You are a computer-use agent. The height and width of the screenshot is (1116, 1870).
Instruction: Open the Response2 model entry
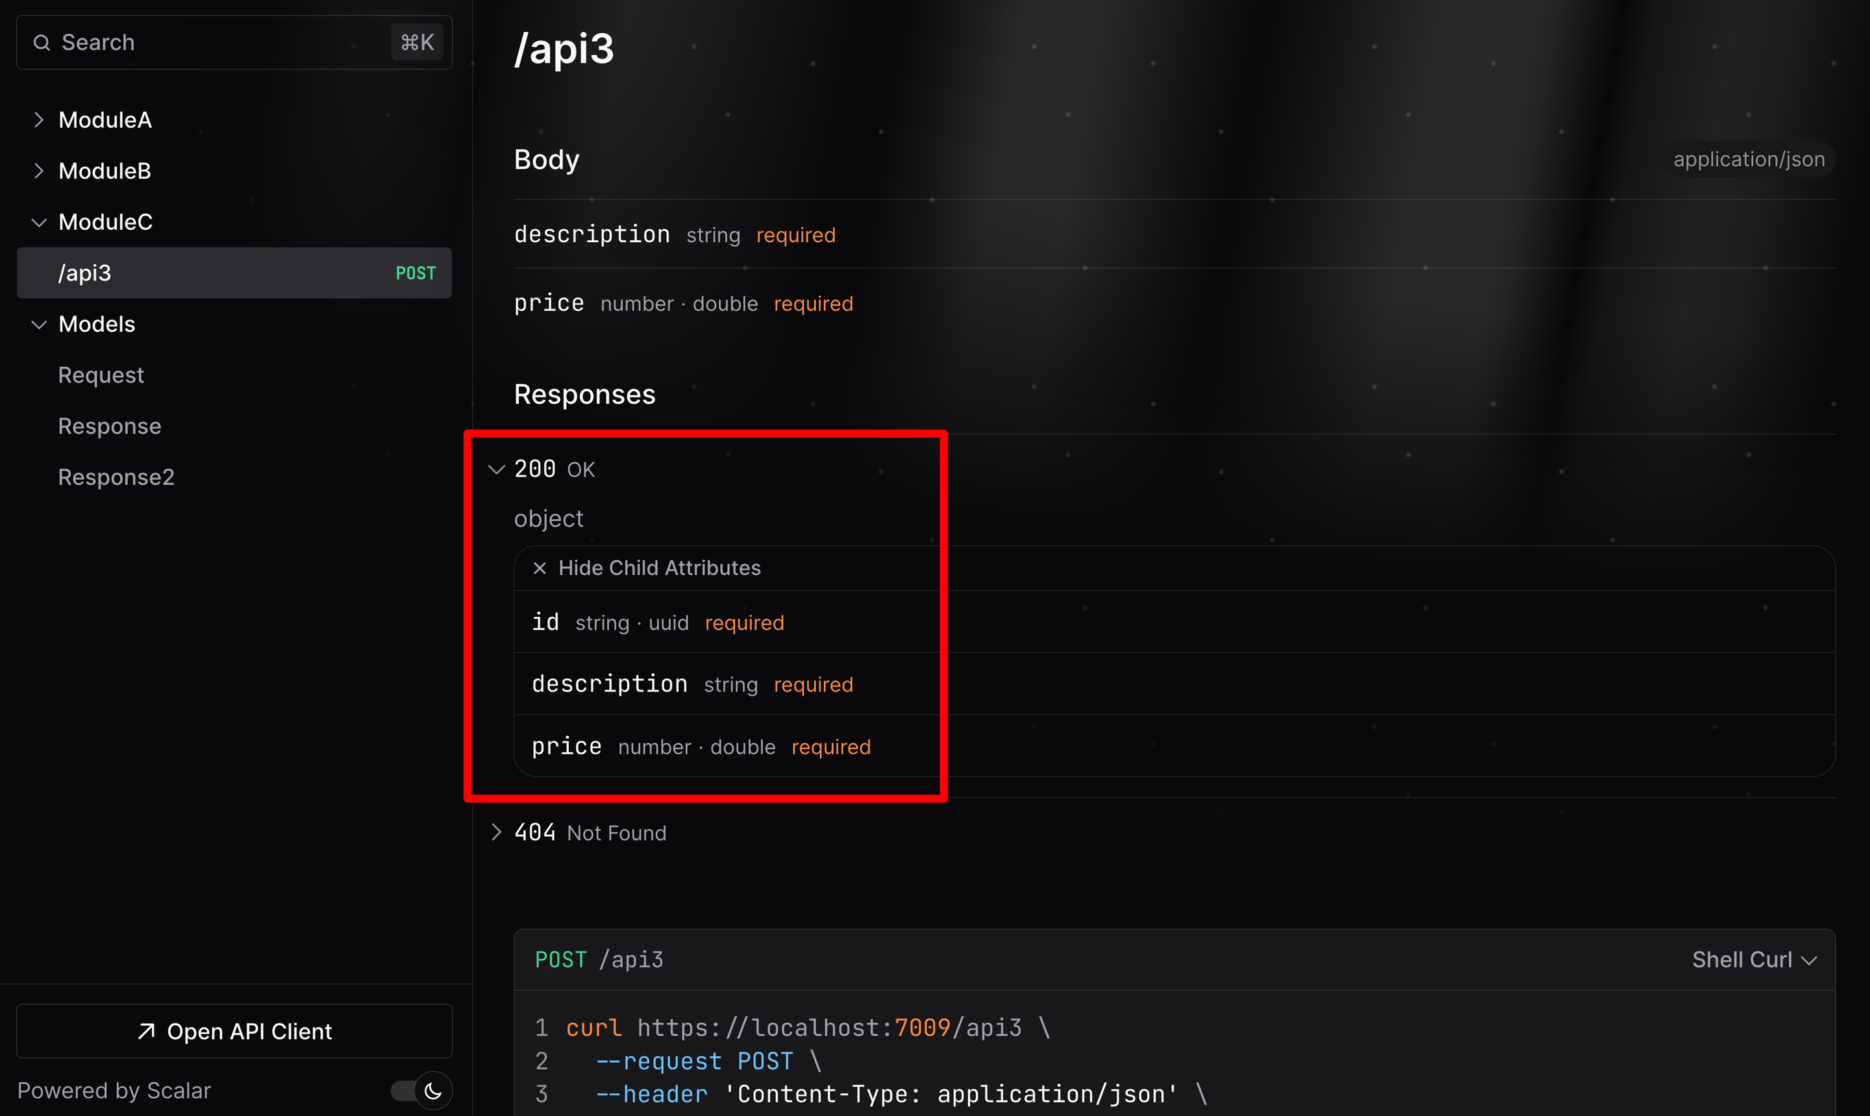pos(116,476)
